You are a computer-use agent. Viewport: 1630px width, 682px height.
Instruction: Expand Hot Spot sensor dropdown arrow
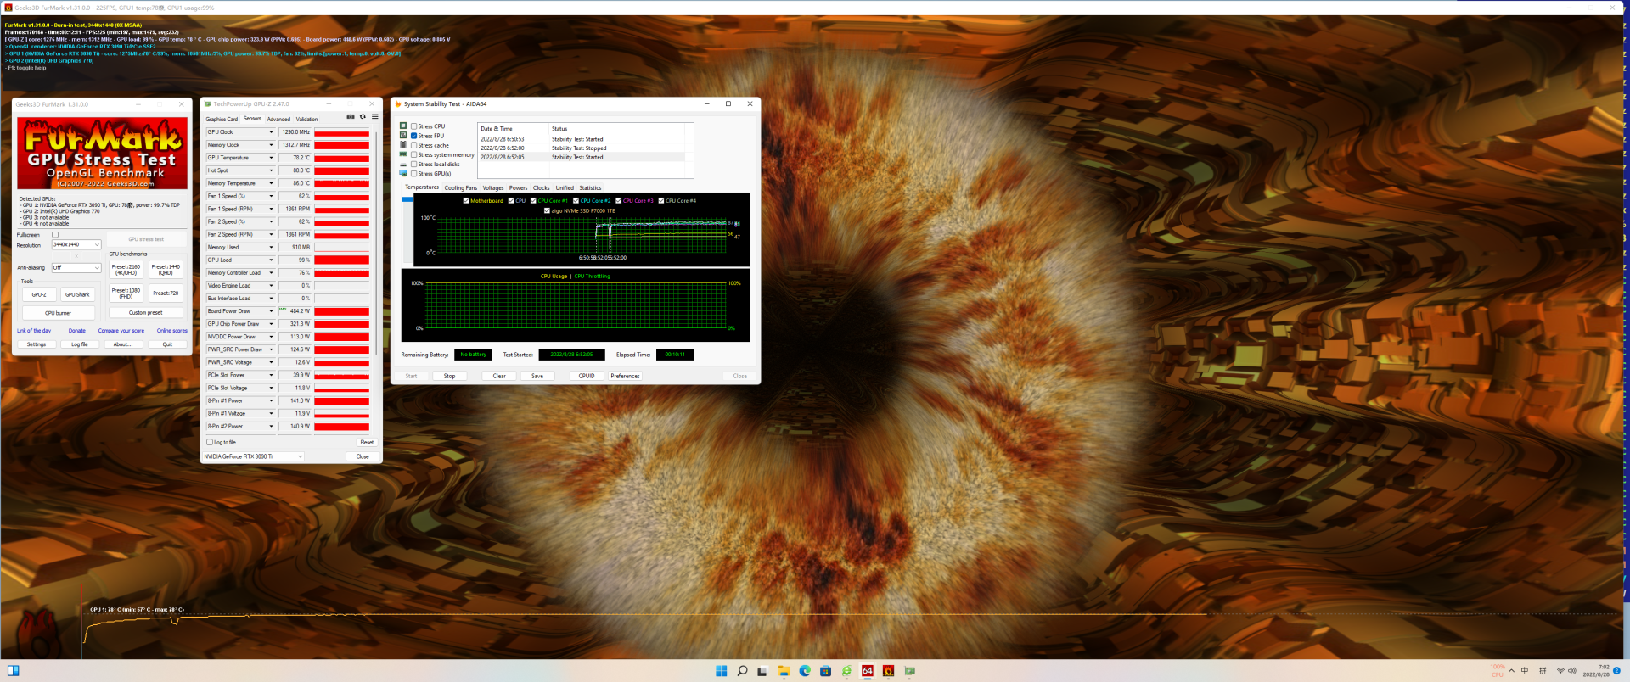pos(272,170)
